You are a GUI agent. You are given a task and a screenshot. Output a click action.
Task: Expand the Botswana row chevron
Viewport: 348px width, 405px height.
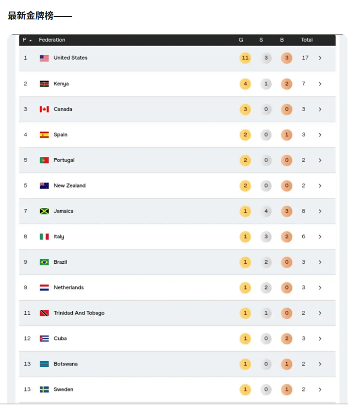pyautogui.click(x=320, y=364)
